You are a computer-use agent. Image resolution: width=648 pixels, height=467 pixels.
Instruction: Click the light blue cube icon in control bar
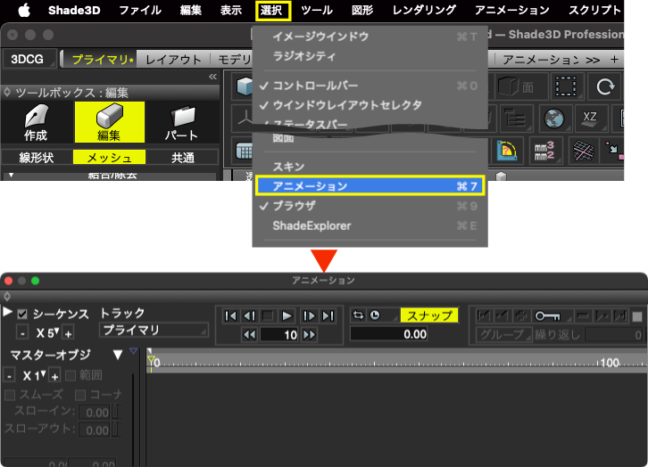[244, 86]
